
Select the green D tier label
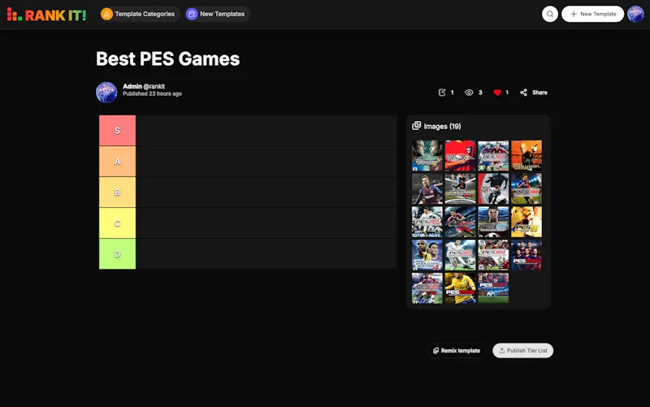117,253
